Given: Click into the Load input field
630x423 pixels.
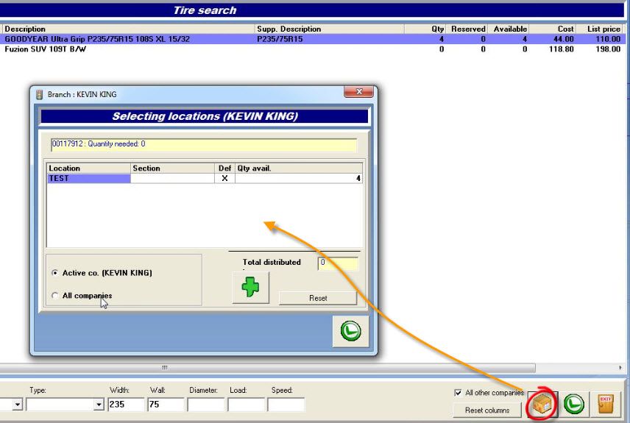Looking at the screenshot, I should click(x=246, y=405).
